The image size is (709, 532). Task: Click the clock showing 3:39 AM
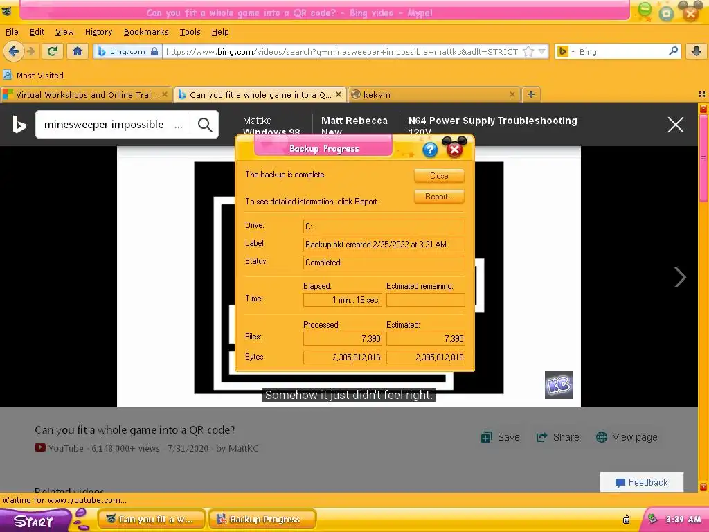pyautogui.click(x=683, y=520)
